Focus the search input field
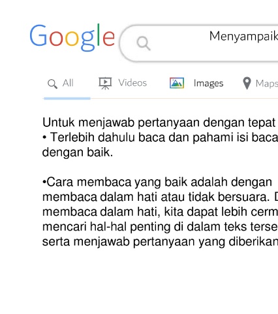Image resolution: width=278 pixels, height=314 pixels. [199, 43]
